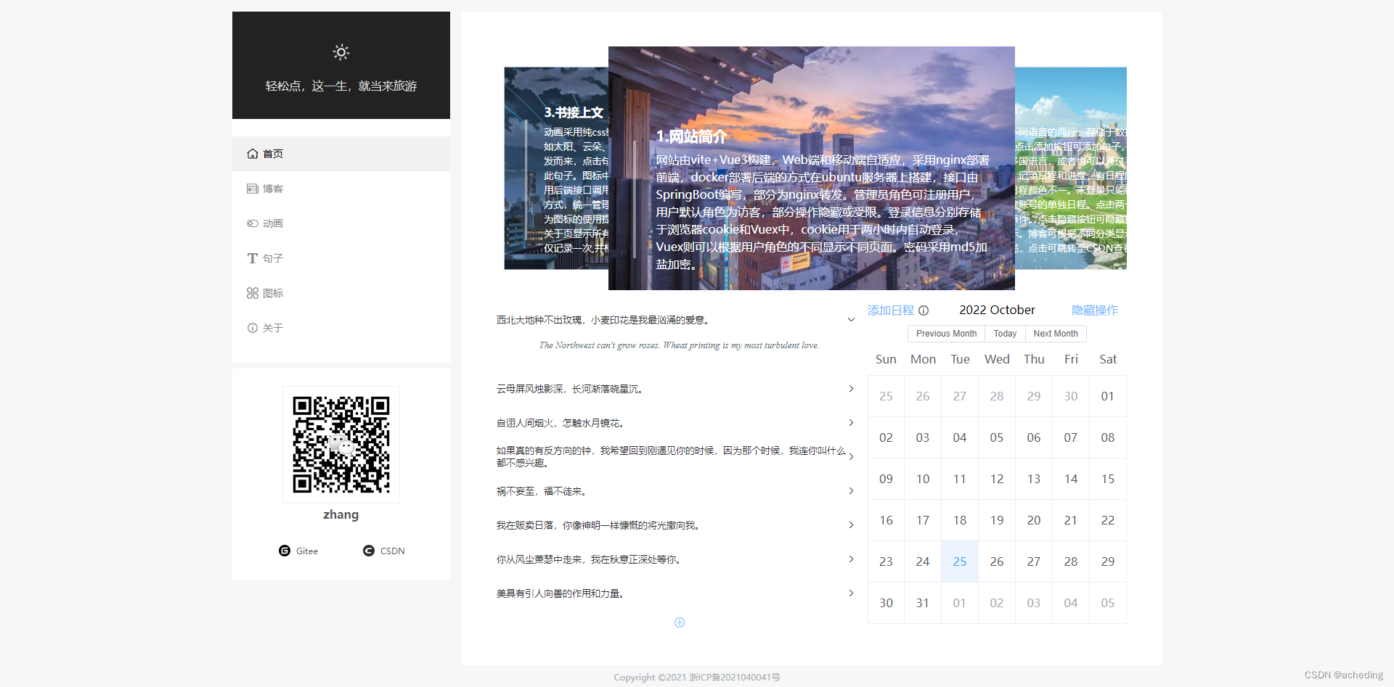
Task: Click 隐藏操作 hide actions link
Action: [x=1095, y=310]
